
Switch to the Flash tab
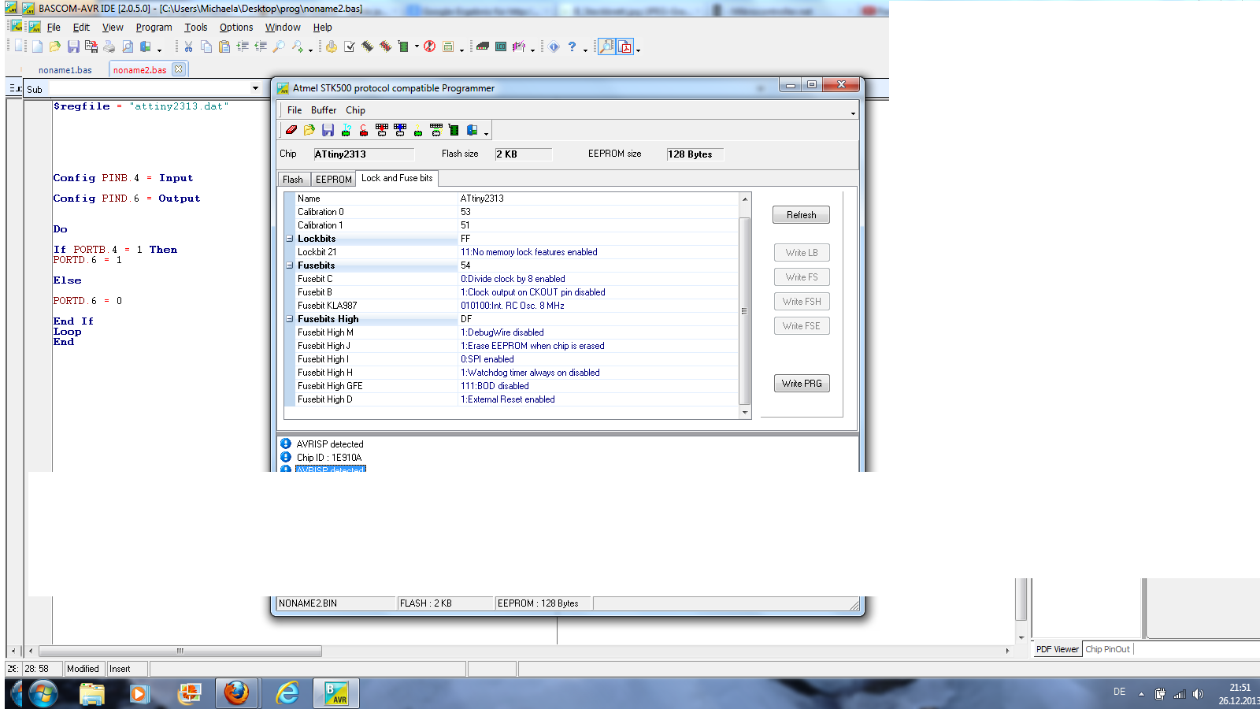pos(293,180)
